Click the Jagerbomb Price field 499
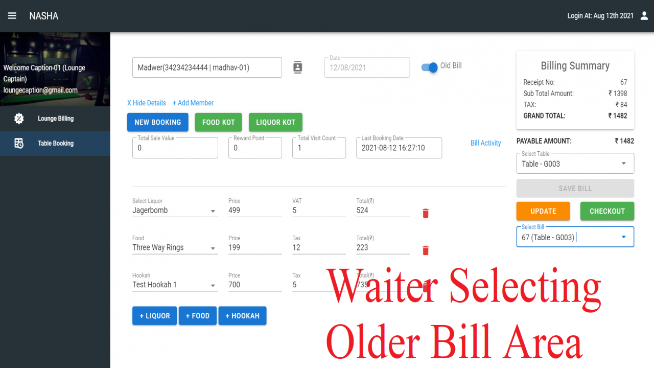Viewport: 654px width, 368px height. [255, 210]
